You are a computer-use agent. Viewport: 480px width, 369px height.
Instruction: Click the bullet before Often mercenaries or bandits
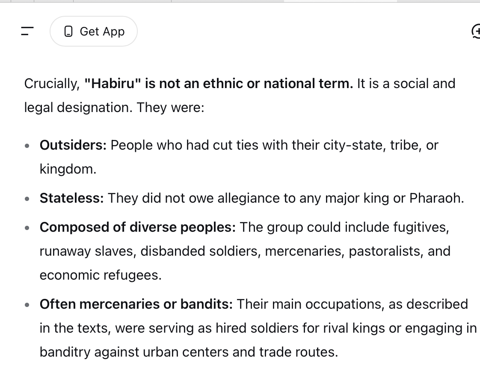(x=27, y=305)
